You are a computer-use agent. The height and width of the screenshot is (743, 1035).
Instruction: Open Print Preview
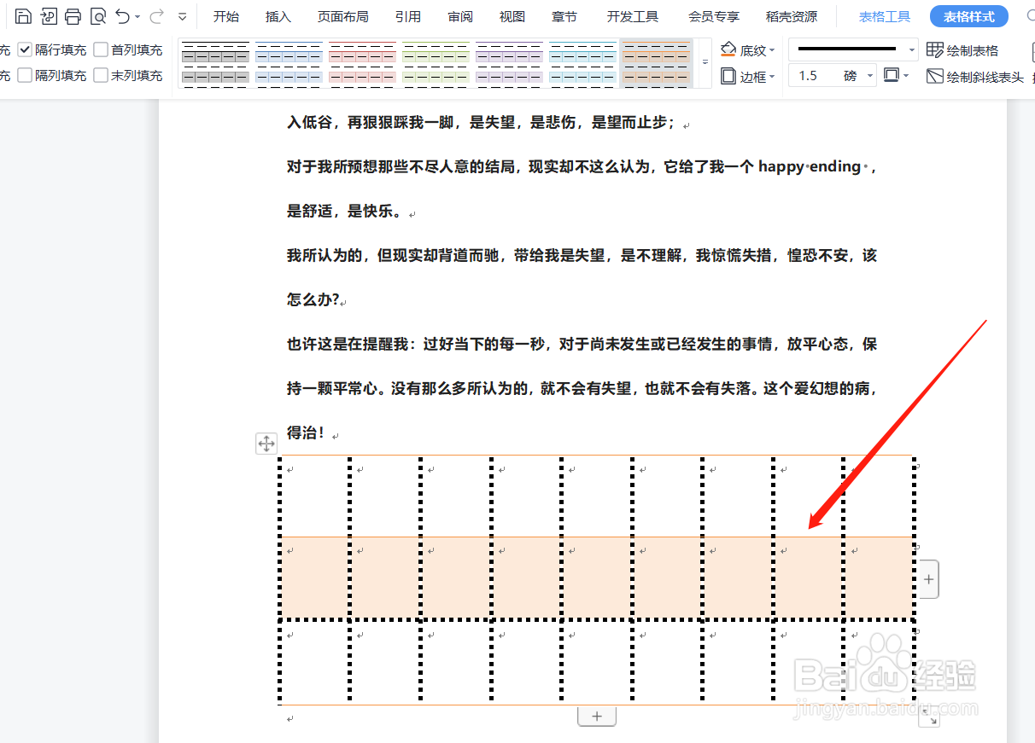click(x=99, y=15)
